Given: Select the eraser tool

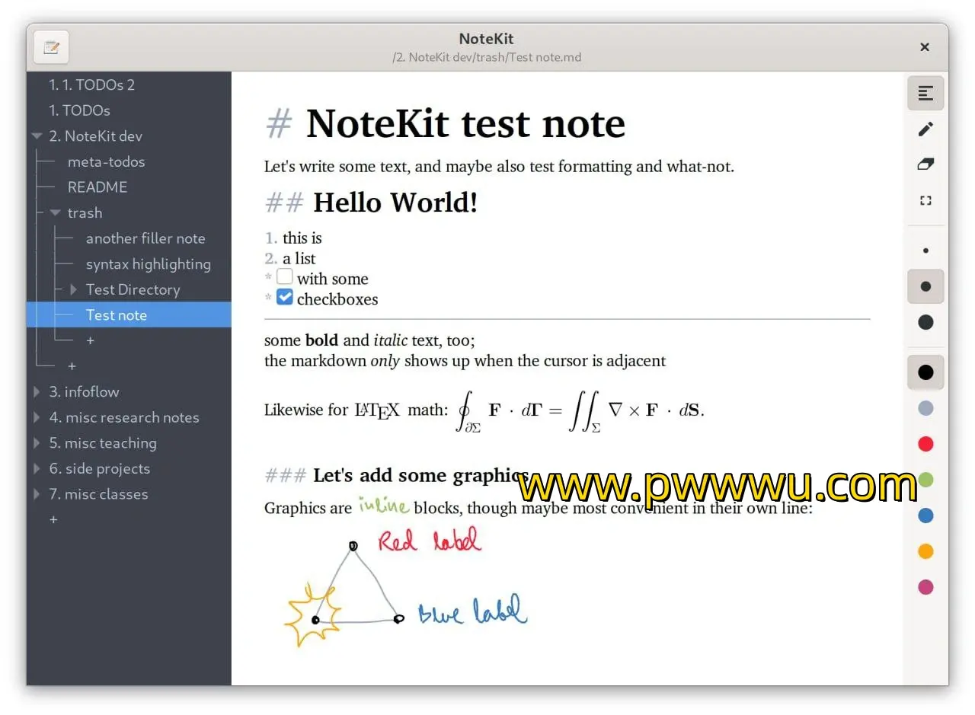Looking at the screenshot, I should point(925,164).
